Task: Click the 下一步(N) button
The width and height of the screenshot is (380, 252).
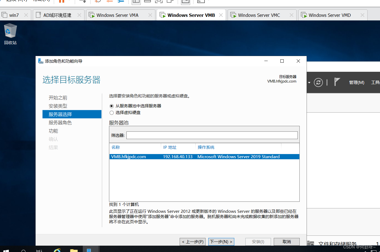Action: (221, 242)
